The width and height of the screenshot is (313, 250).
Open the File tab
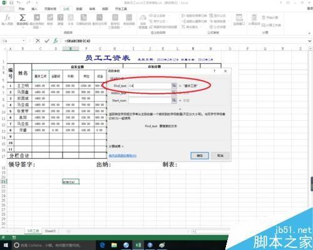click(7, 9)
